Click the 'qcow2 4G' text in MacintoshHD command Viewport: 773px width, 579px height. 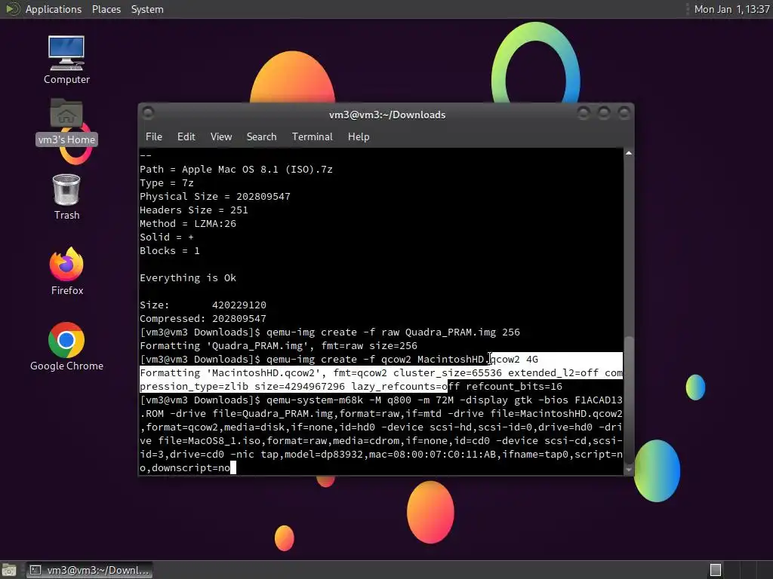(x=514, y=359)
